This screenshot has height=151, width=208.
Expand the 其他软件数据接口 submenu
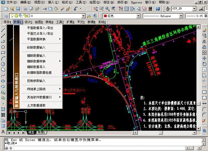click(x=42, y=97)
